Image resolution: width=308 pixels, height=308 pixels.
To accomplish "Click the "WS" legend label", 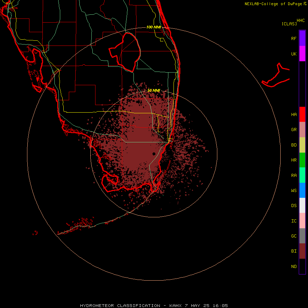I will 294,190.
